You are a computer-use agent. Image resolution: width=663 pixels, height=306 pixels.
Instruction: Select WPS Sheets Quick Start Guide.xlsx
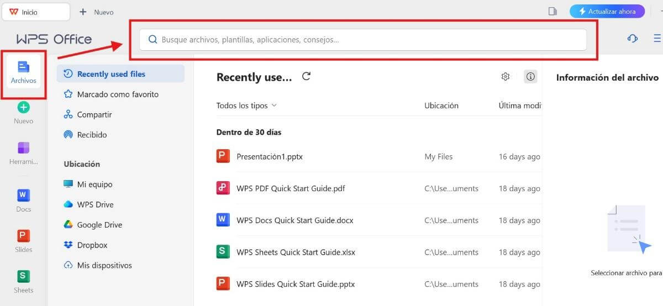[296, 252]
